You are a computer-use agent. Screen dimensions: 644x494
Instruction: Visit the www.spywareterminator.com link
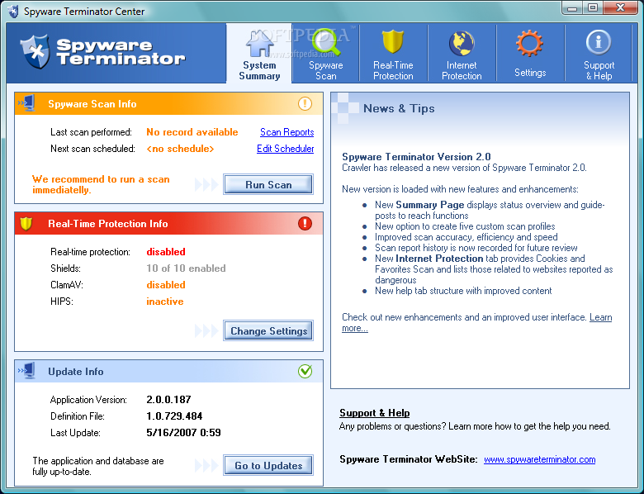540,459
